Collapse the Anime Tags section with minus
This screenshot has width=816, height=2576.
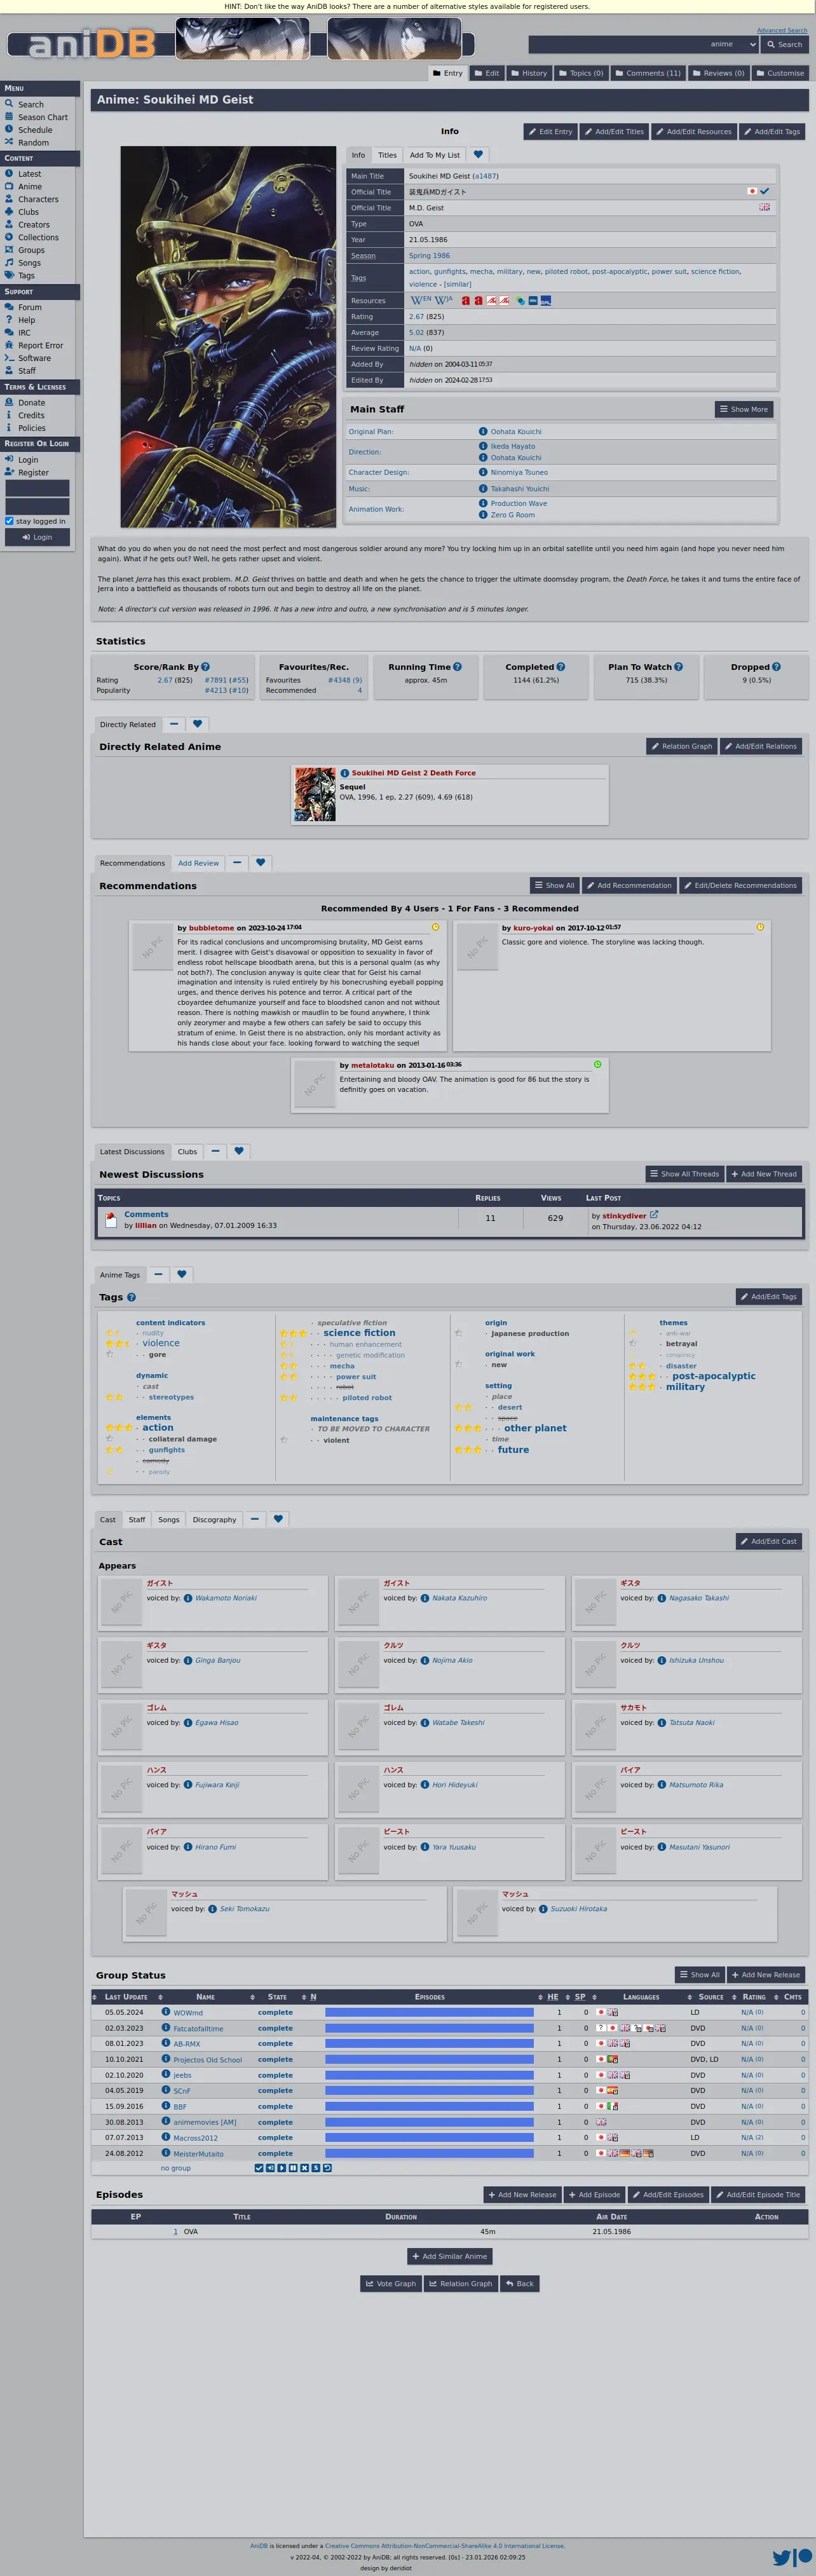point(158,1274)
